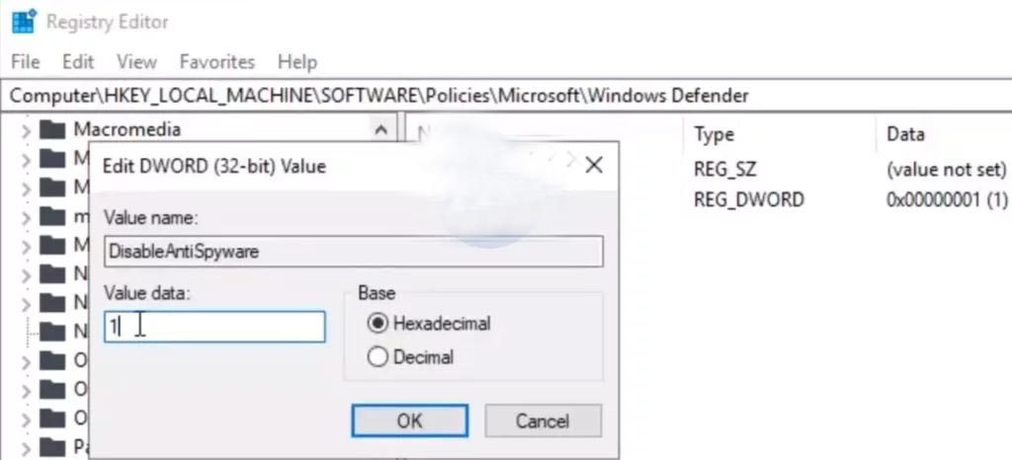Select the REG_DWORD type cell
Image resolution: width=1012 pixels, height=460 pixels.
tap(749, 199)
